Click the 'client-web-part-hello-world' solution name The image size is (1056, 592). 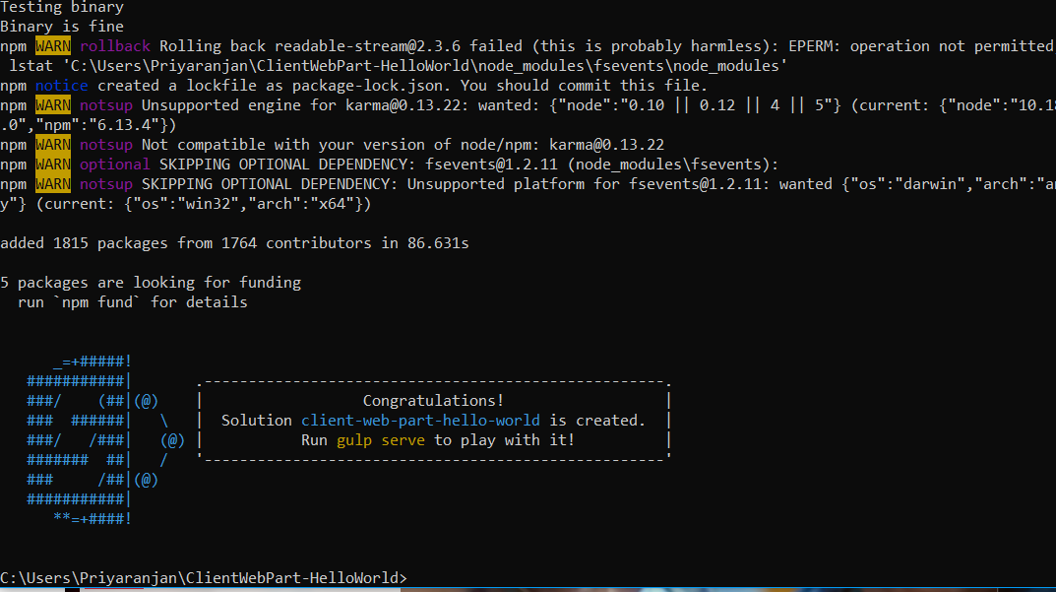tap(420, 421)
